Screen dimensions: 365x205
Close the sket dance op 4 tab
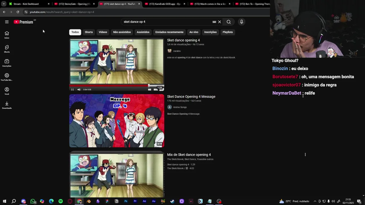(x=139, y=4)
